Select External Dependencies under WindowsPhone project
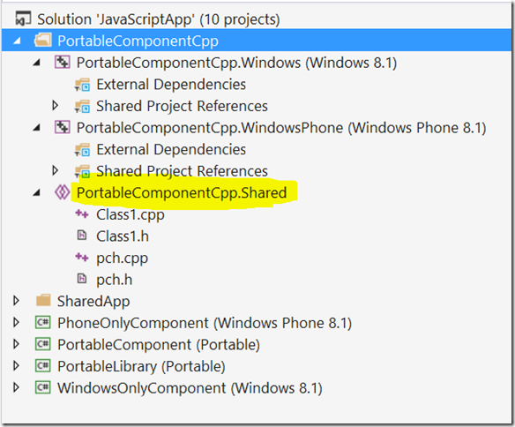515x427 pixels. click(x=171, y=149)
